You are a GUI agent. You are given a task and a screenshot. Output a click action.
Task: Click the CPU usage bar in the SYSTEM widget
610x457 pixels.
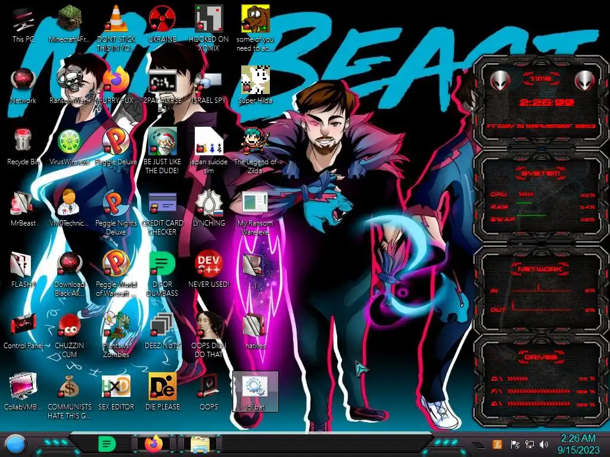click(x=525, y=195)
